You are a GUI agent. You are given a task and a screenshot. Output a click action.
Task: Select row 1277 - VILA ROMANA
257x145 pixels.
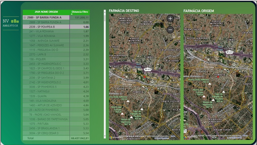(x=56, y=36)
